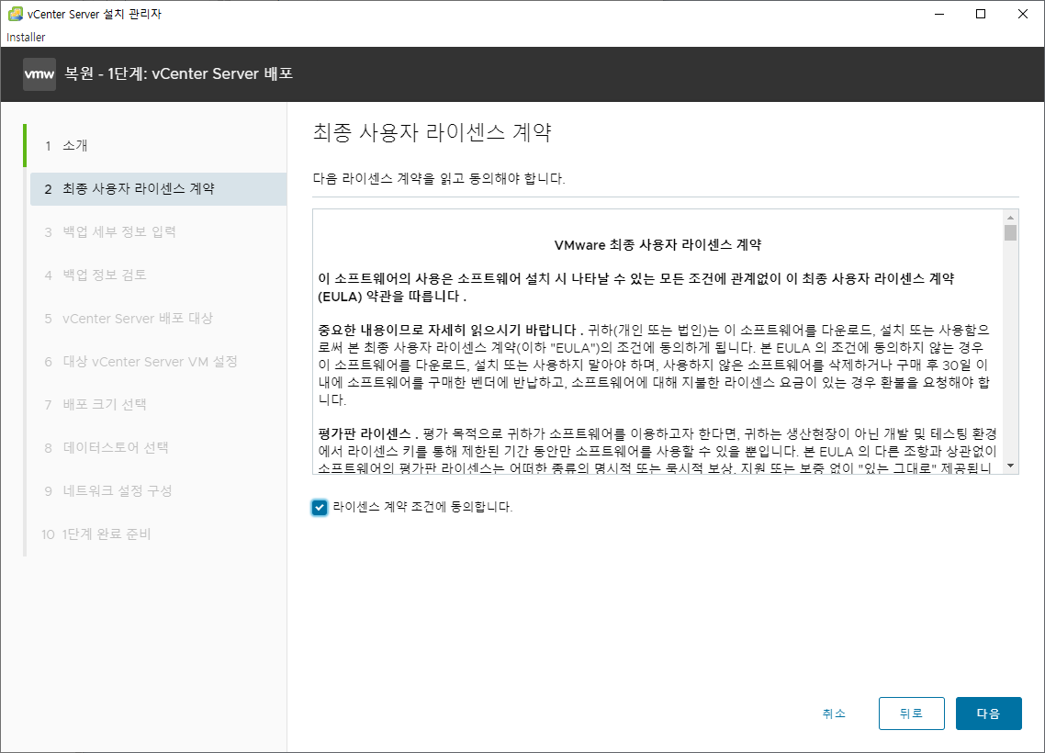1045x753 pixels.
Task: Select step 2 최종 사용자 라이센스 계약
Action: pyautogui.click(x=158, y=188)
